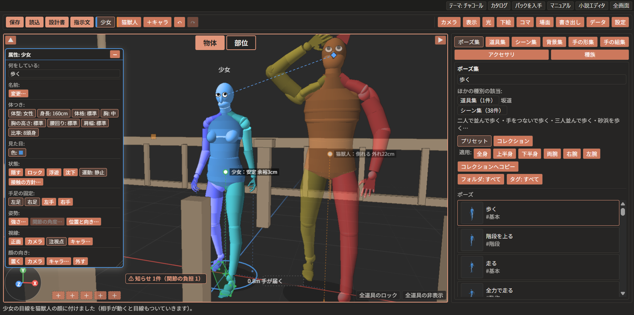Image resolution: width=634 pixels, height=315 pixels.
Task: Click the right-triangle icon at viewport top right
Action: [x=440, y=40]
